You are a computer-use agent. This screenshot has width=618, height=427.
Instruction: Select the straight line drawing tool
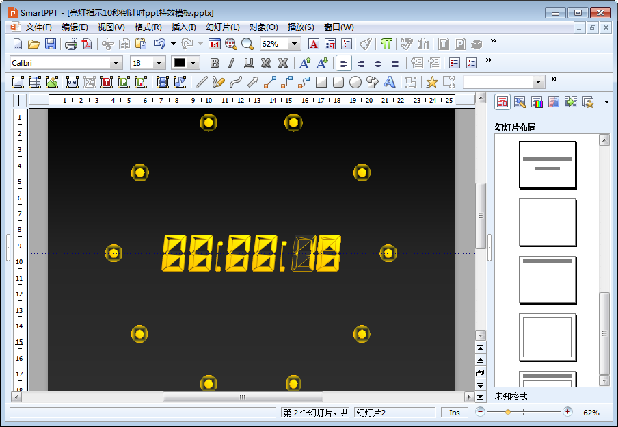202,82
